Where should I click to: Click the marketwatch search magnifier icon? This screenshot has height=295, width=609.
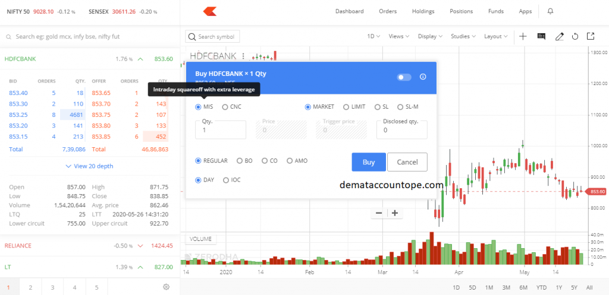(8, 37)
